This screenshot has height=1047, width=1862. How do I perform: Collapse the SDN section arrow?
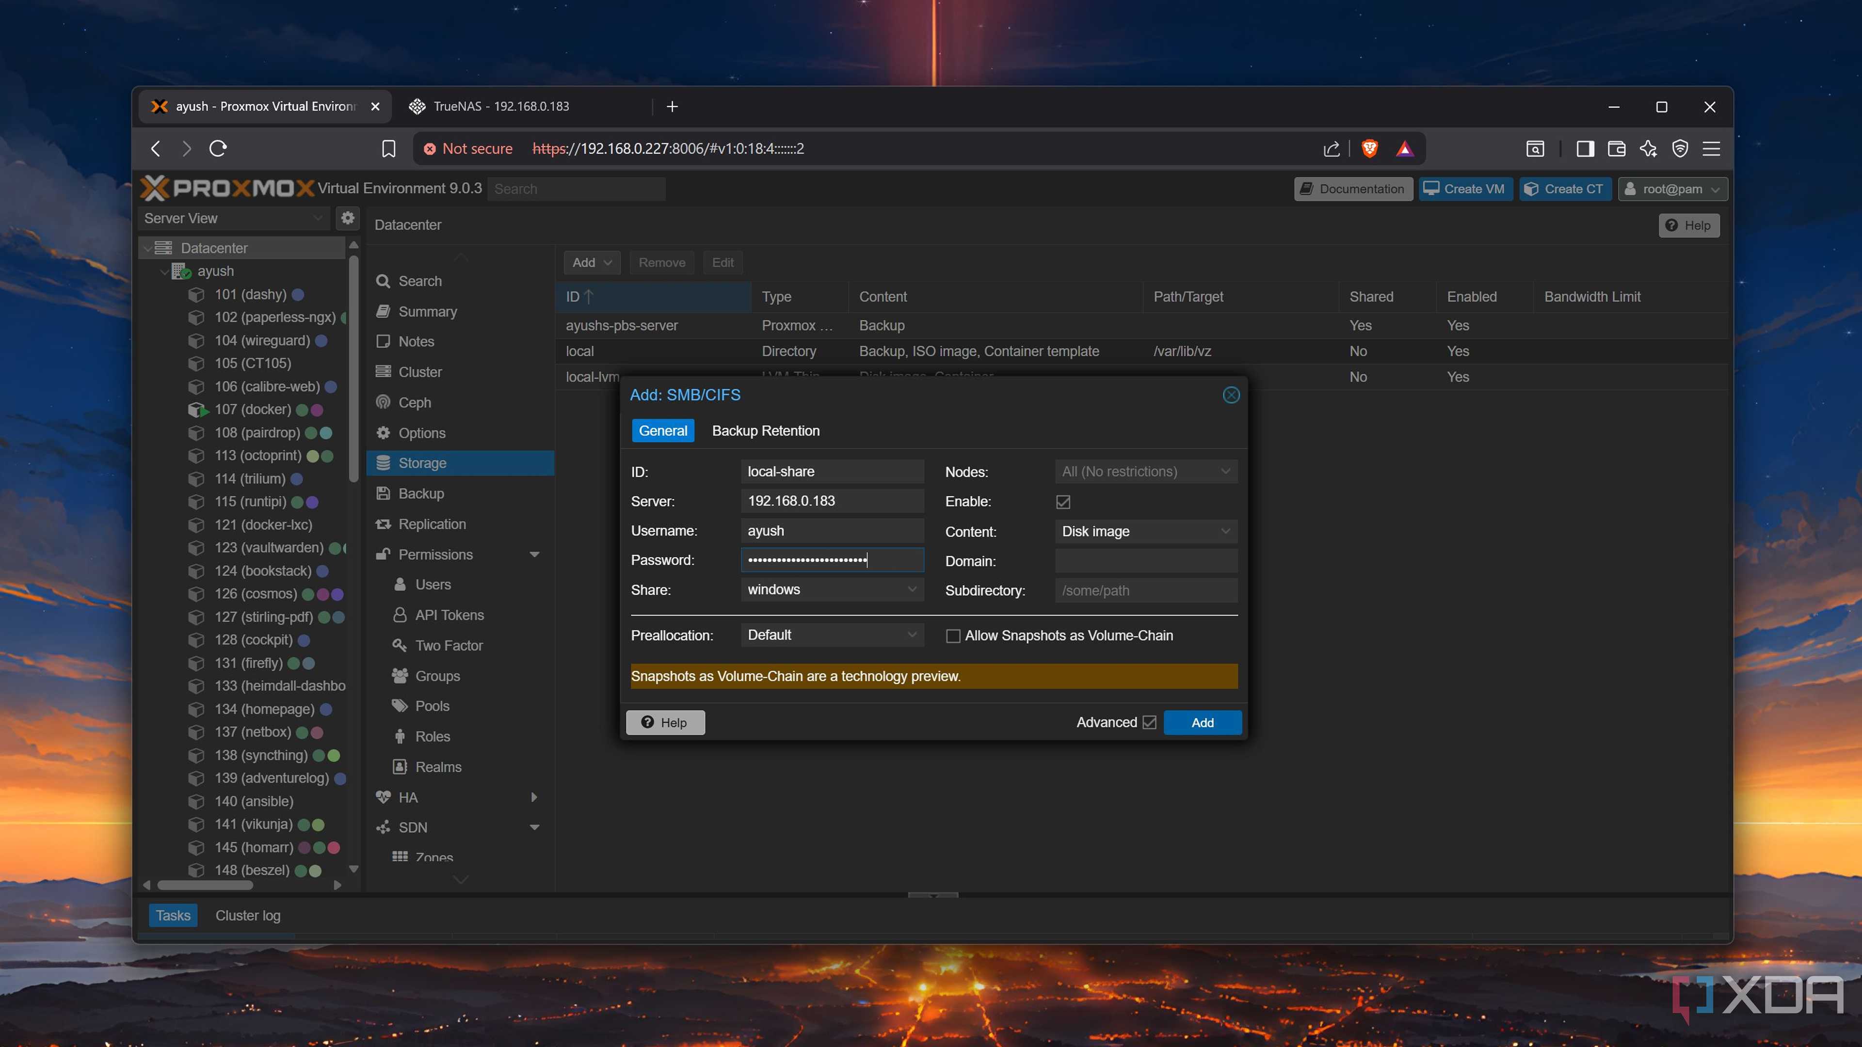point(534,827)
